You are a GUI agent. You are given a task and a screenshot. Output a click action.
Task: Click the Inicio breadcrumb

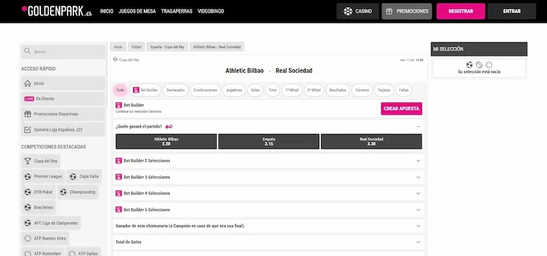point(118,47)
